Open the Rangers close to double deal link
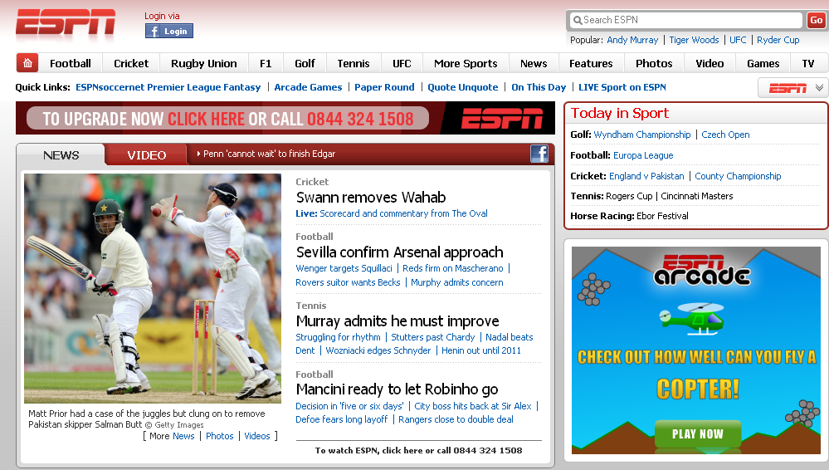Screen dimensions: 829x470 tap(456, 419)
